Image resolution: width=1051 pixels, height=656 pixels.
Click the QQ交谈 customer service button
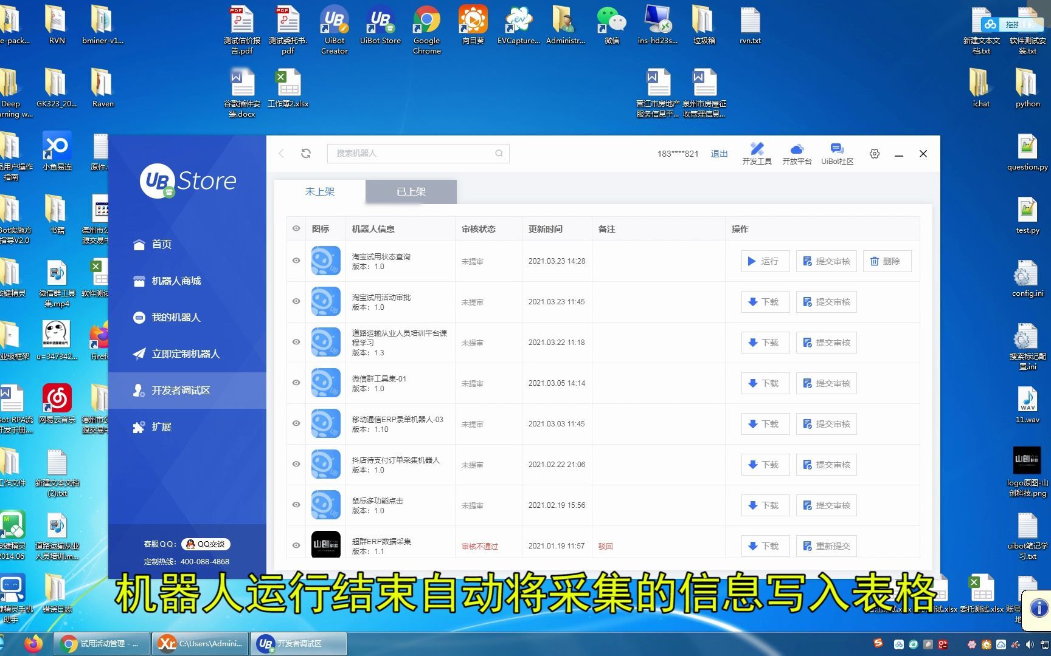click(x=206, y=544)
